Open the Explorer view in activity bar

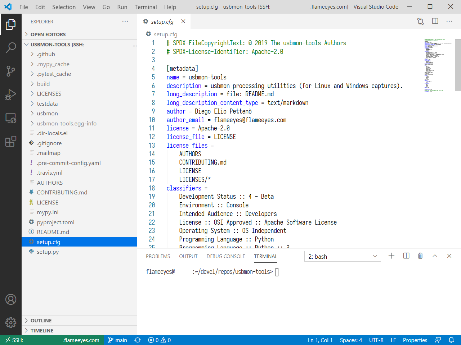point(11,24)
